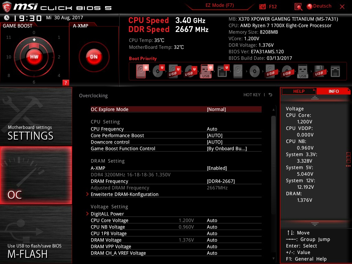
Task: Click the "Boot Priority" heading
Action: pos(143,58)
